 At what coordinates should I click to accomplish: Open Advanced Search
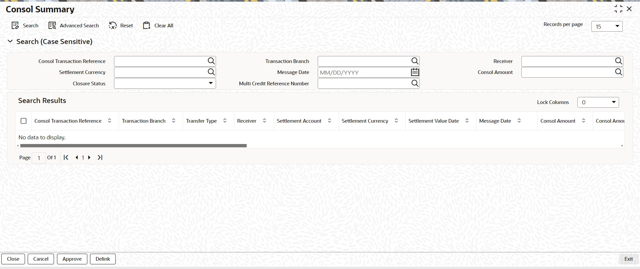click(74, 26)
